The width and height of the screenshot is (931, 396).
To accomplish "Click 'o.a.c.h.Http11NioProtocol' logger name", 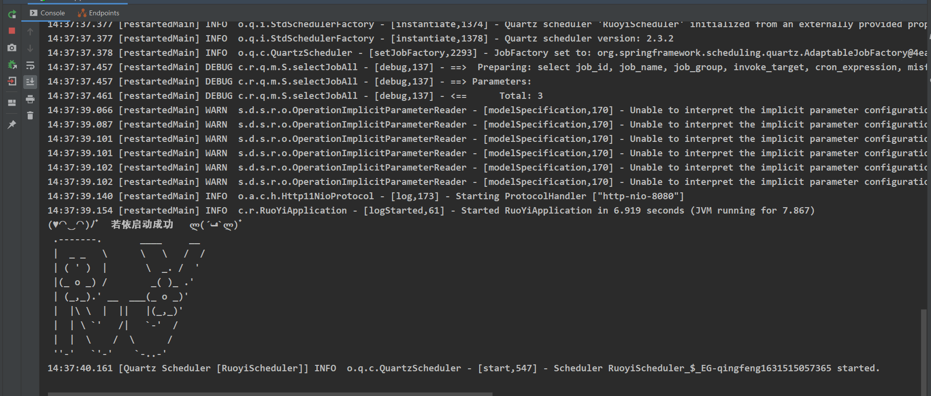I will pyautogui.click(x=306, y=196).
